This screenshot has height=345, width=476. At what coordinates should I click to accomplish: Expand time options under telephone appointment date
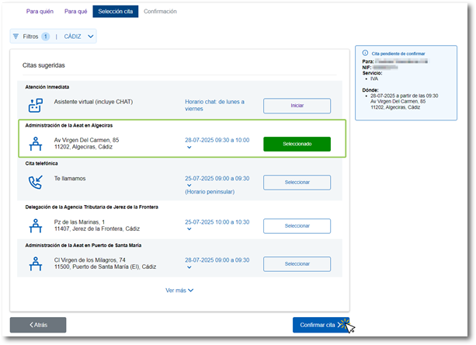click(x=188, y=186)
